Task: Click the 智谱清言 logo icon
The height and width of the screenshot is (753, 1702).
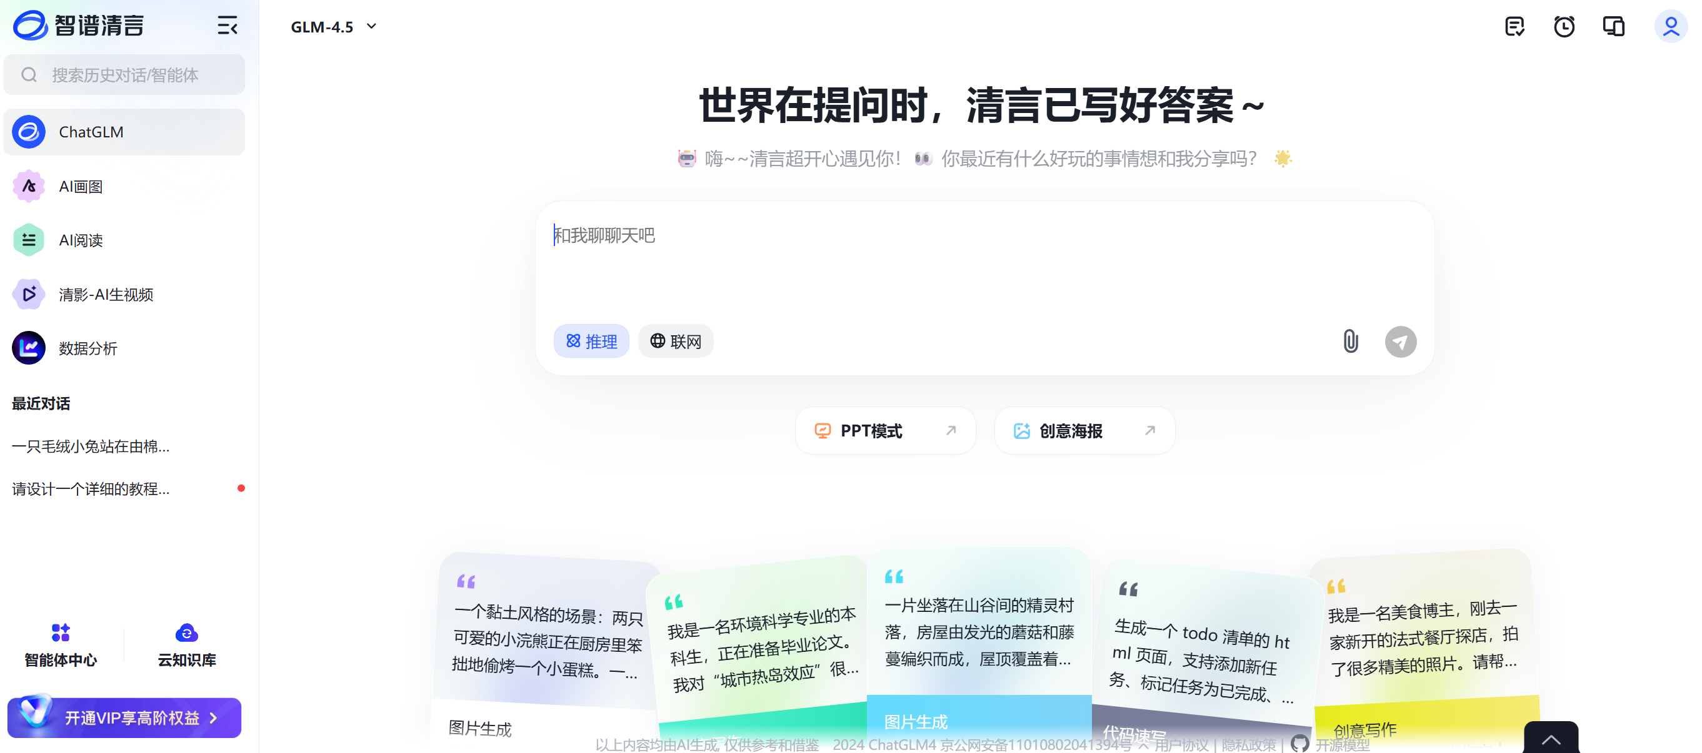Action: coord(31,26)
